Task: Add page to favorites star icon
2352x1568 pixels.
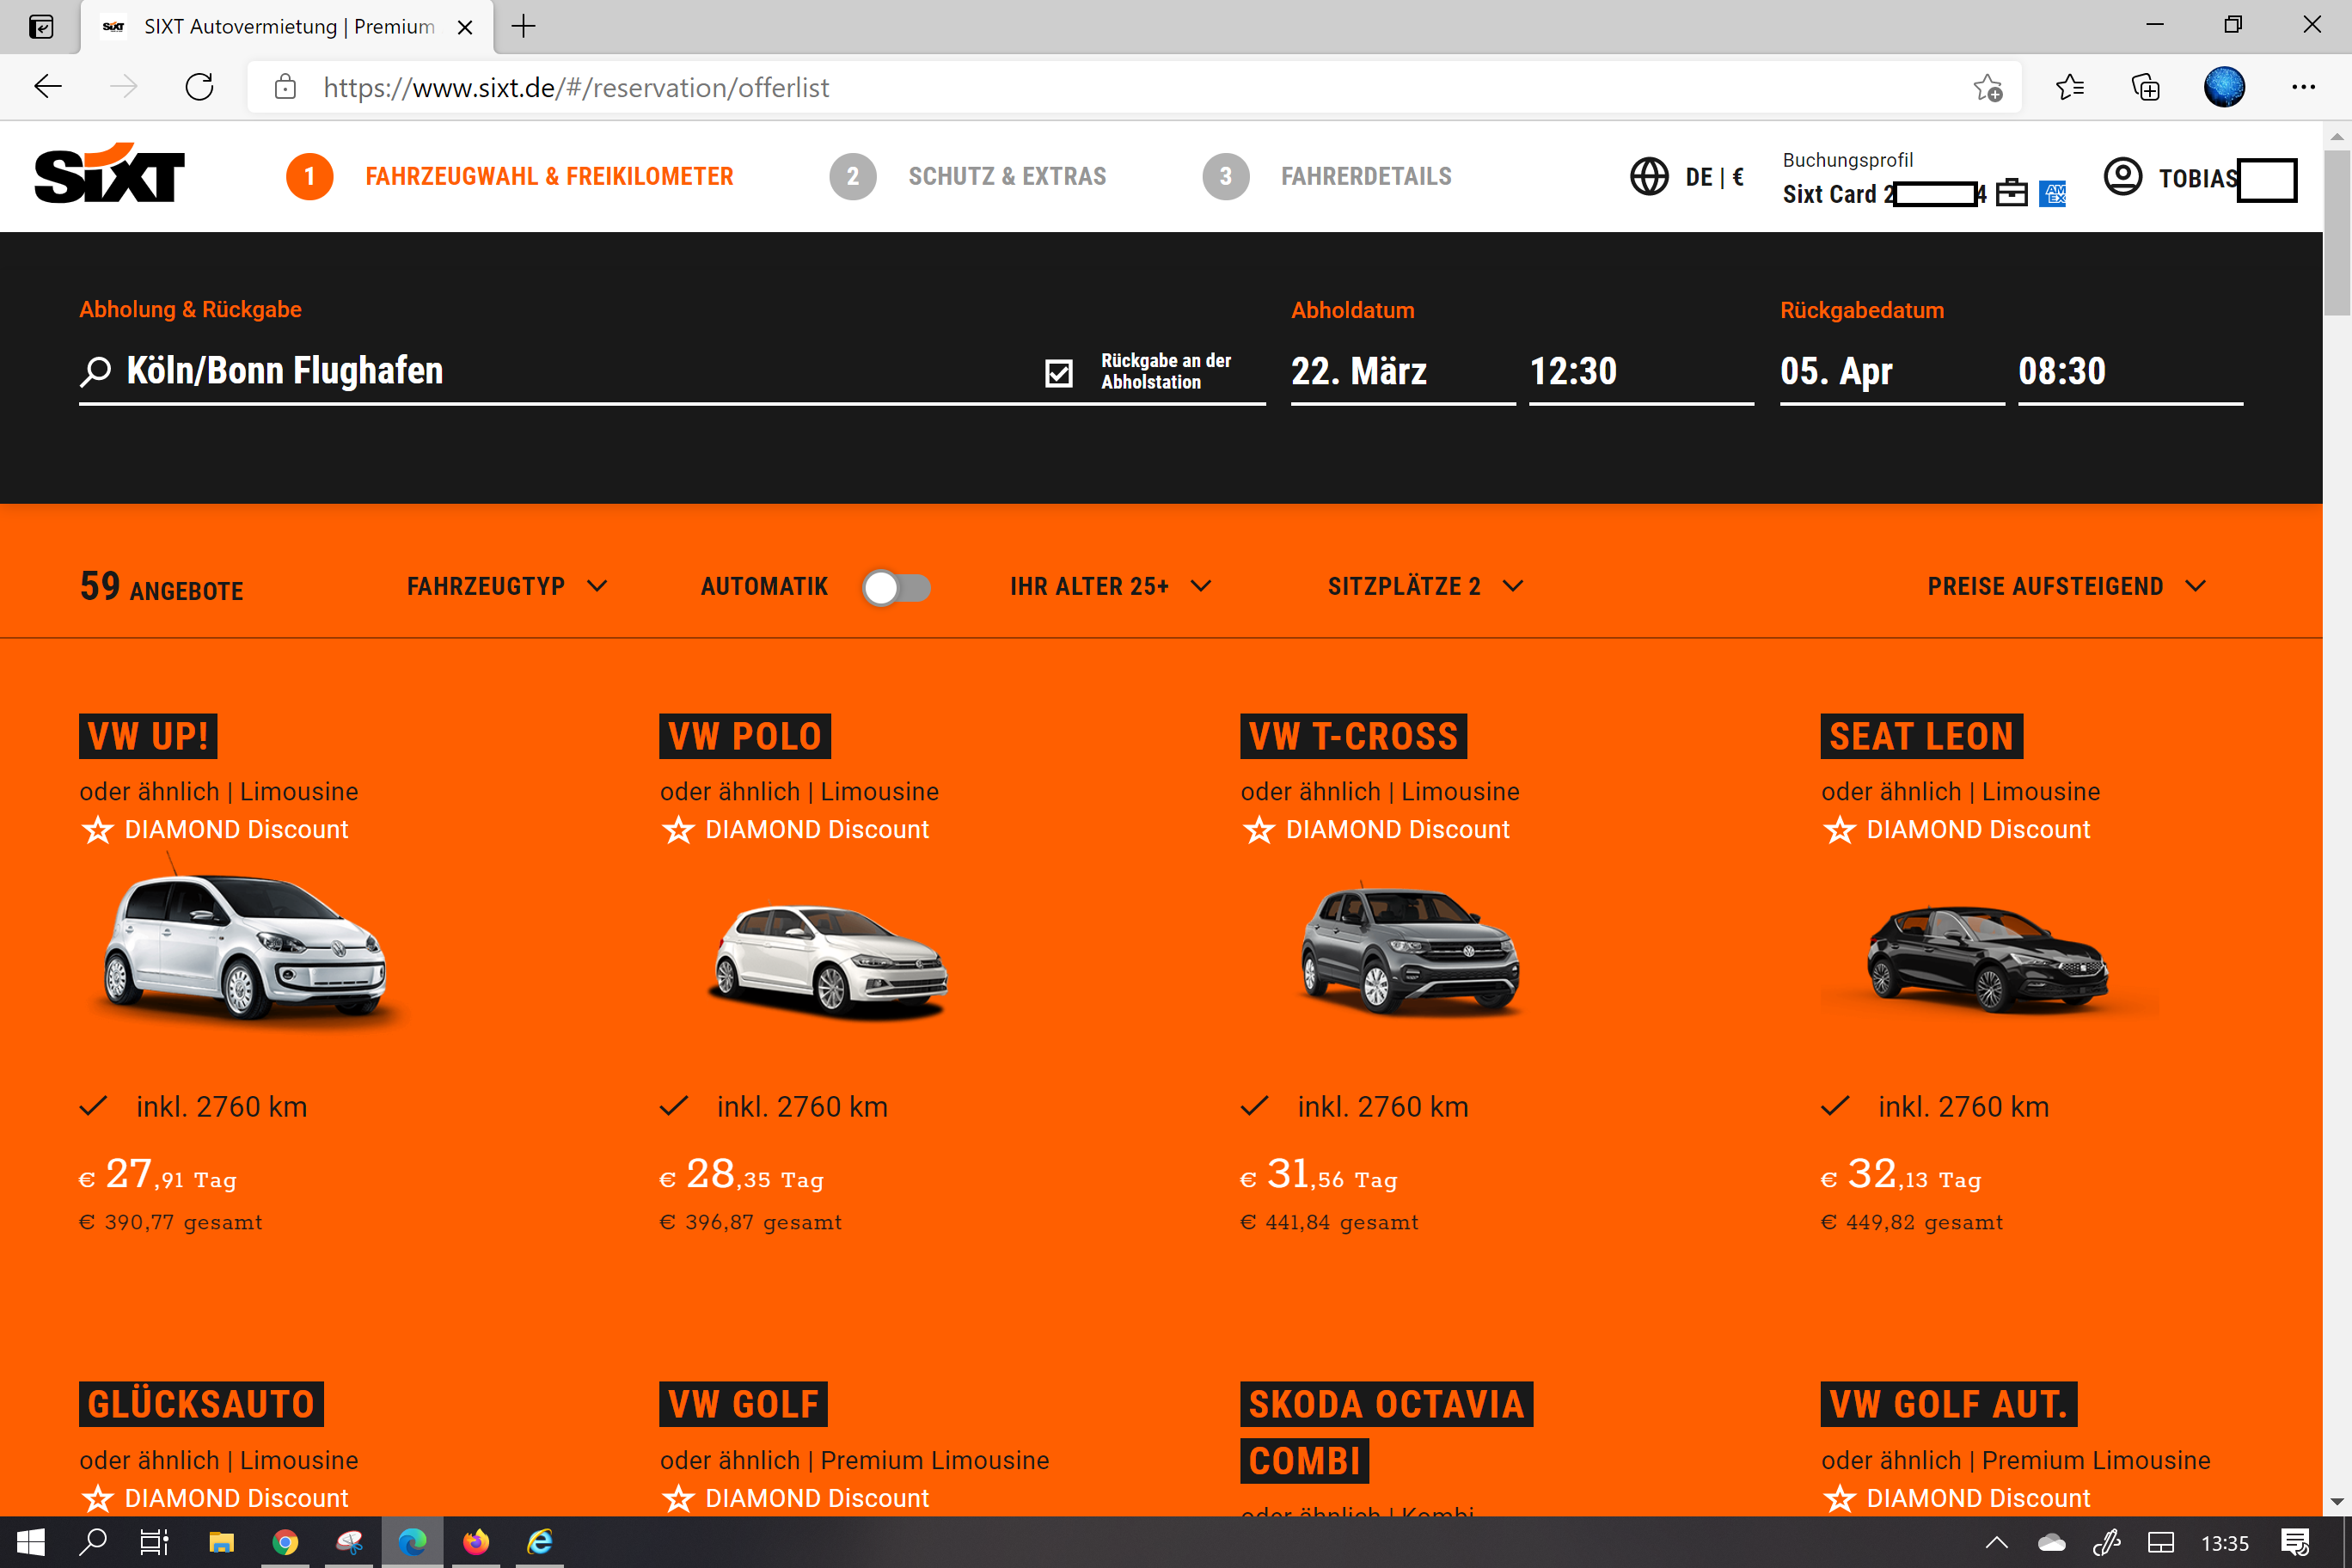Action: pos(1987,88)
